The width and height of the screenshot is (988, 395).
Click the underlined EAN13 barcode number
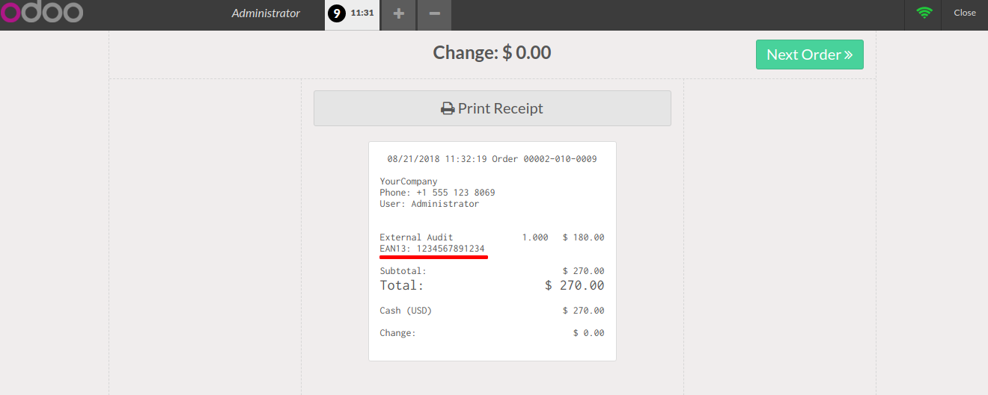(x=451, y=249)
